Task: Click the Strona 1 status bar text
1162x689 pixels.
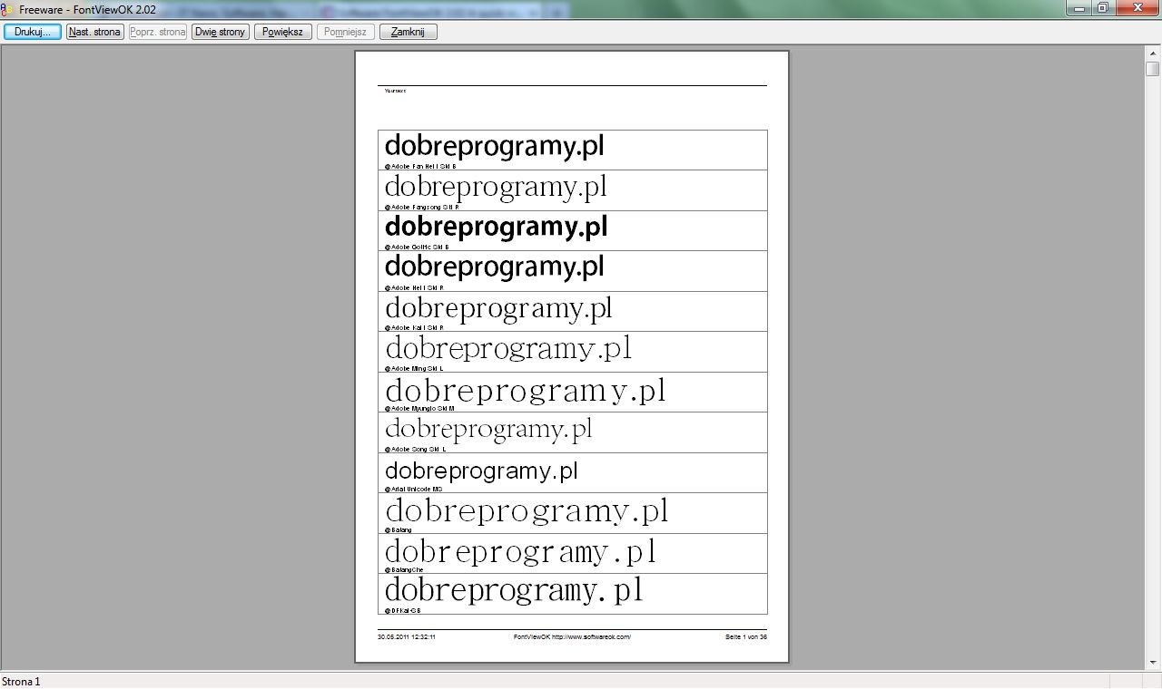Action: point(21,681)
